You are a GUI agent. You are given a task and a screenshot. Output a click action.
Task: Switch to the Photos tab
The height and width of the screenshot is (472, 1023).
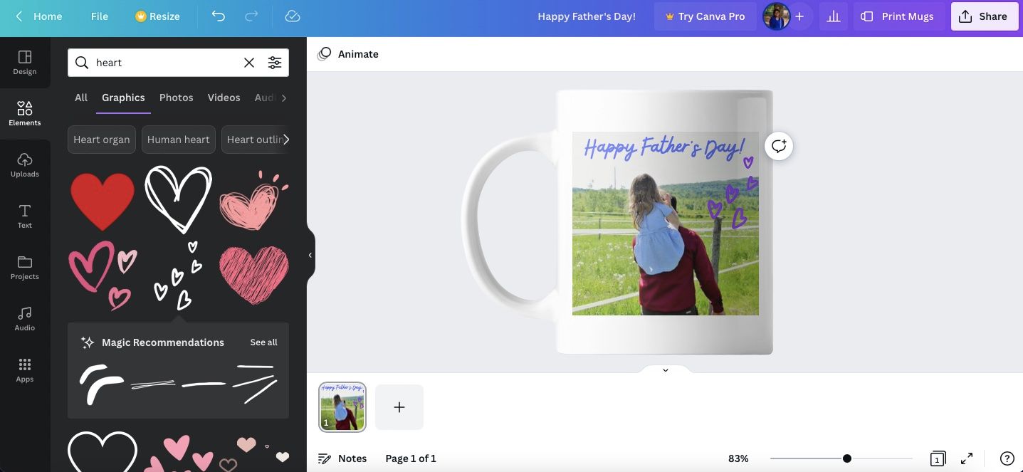click(x=177, y=98)
